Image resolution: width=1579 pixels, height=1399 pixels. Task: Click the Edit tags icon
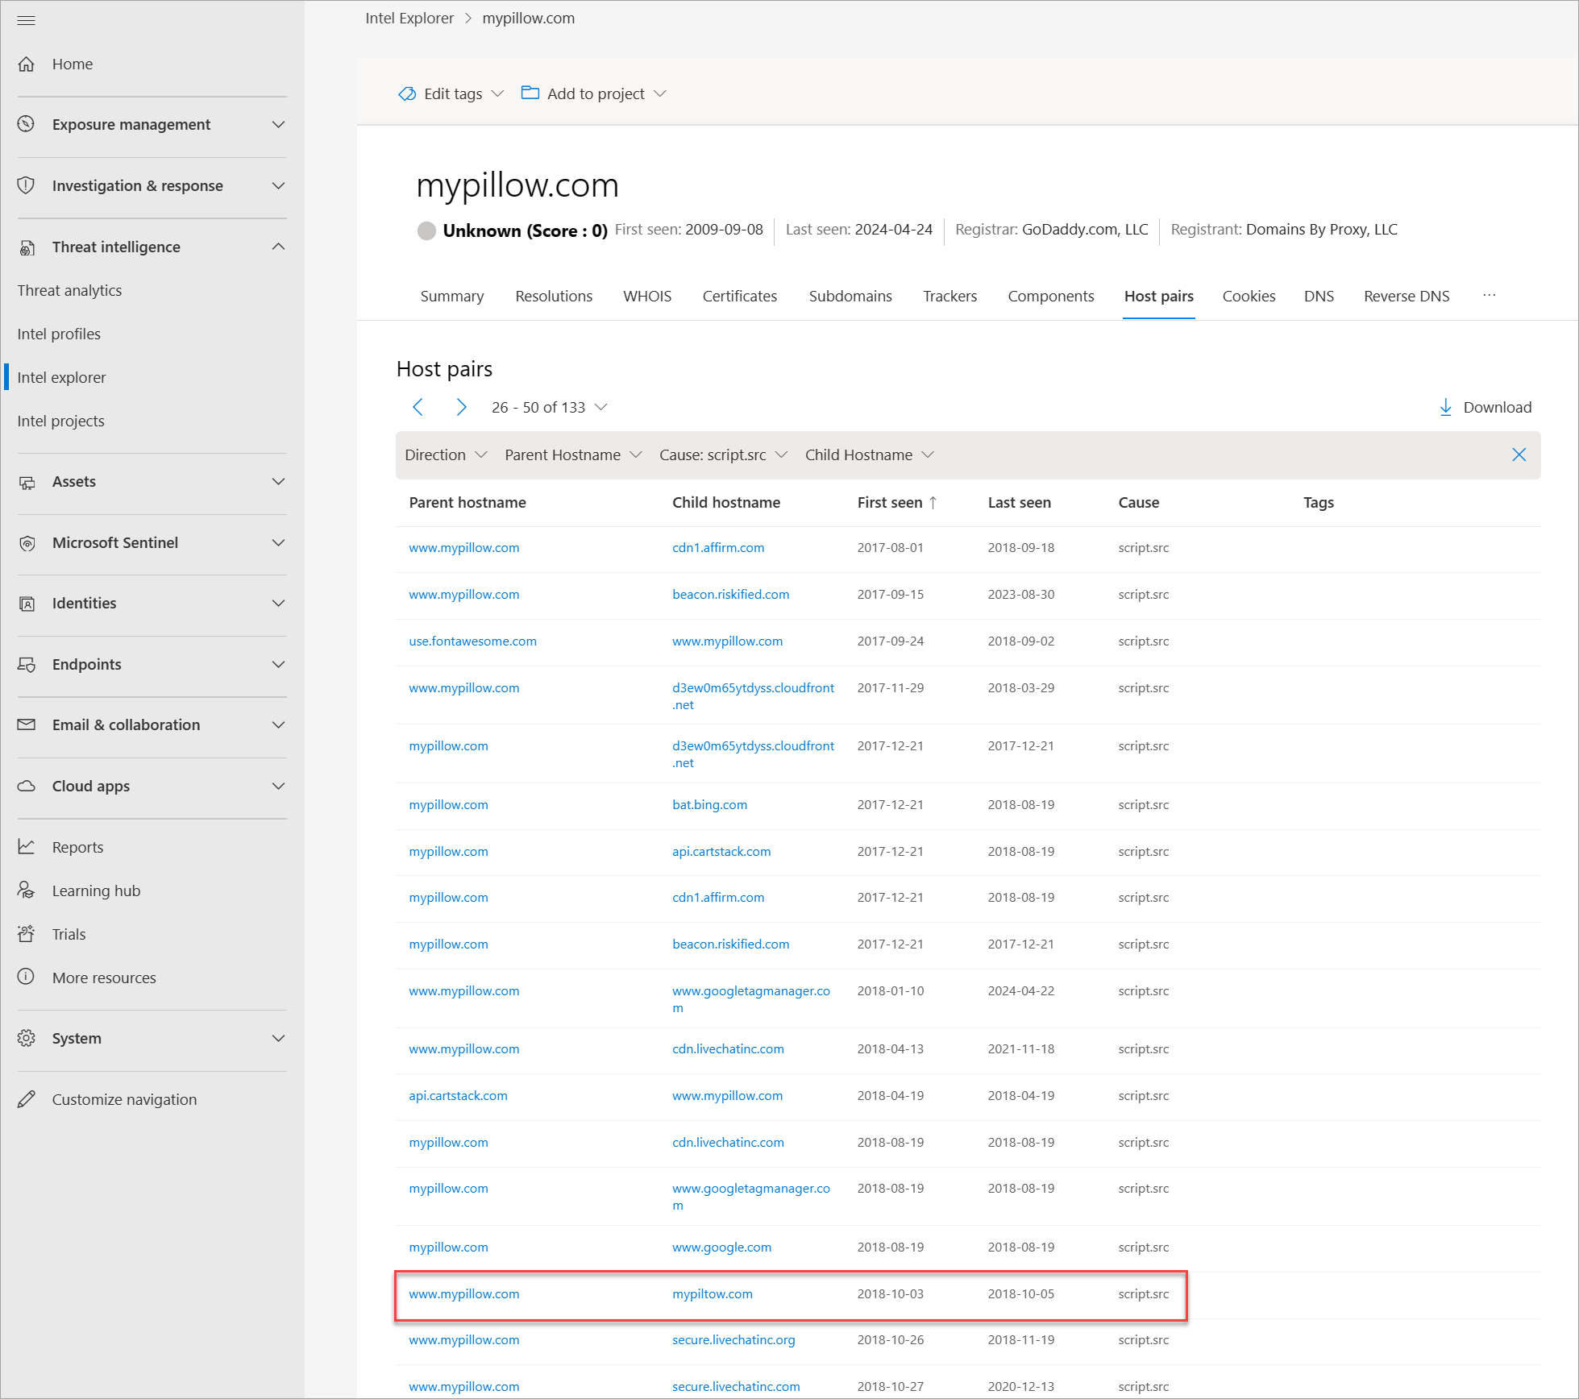[x=407, y=94]
